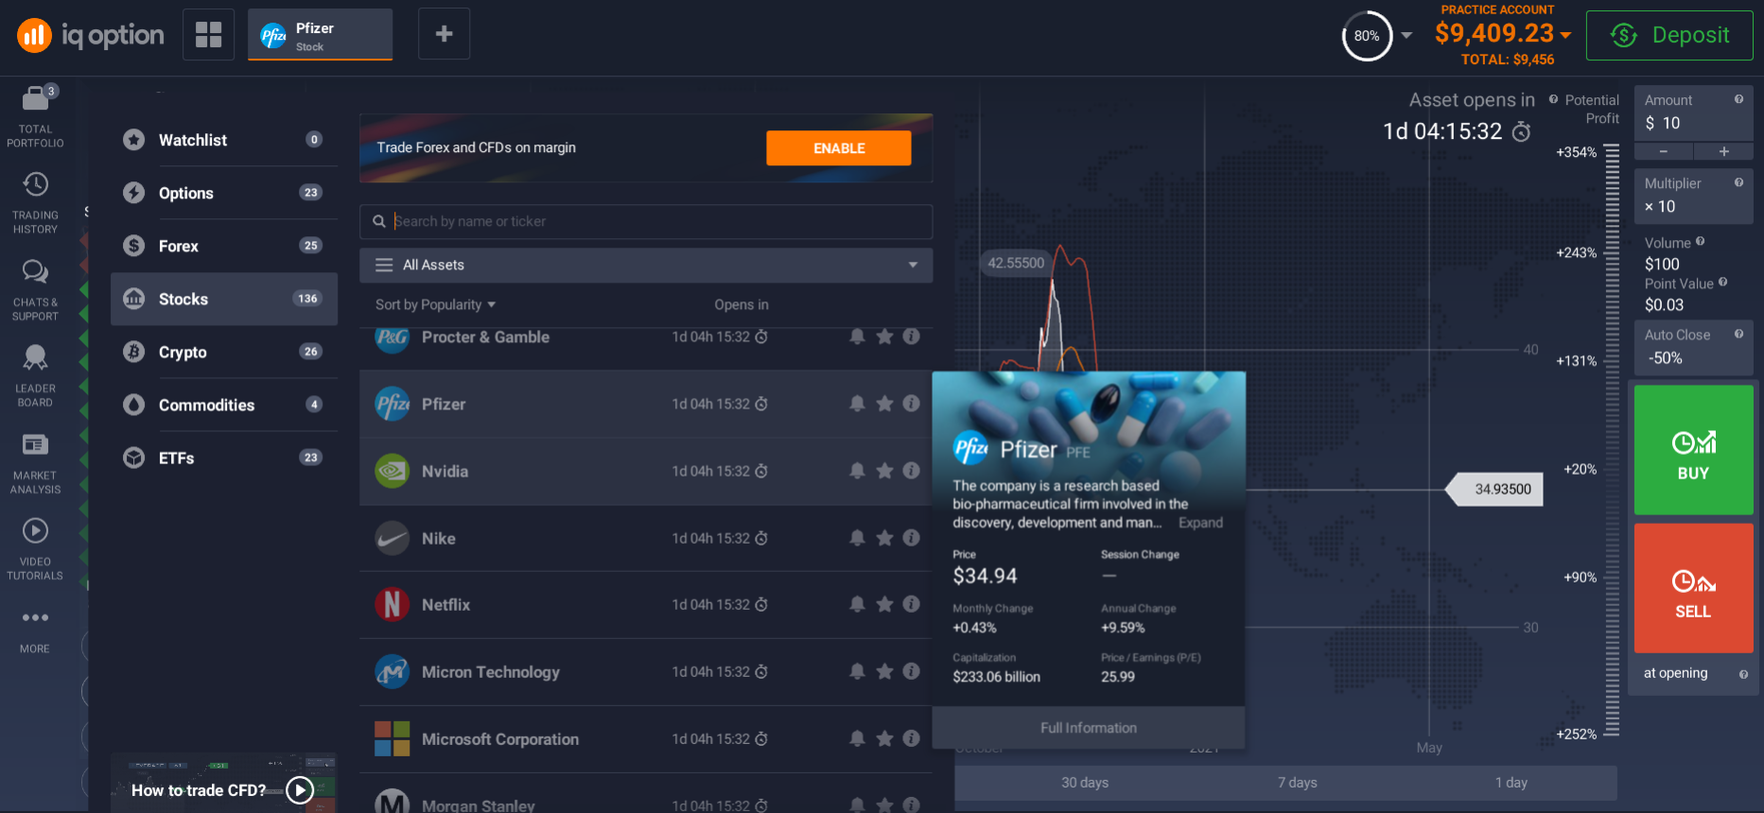Open Trading History in the sidebar

coord(36,202)
